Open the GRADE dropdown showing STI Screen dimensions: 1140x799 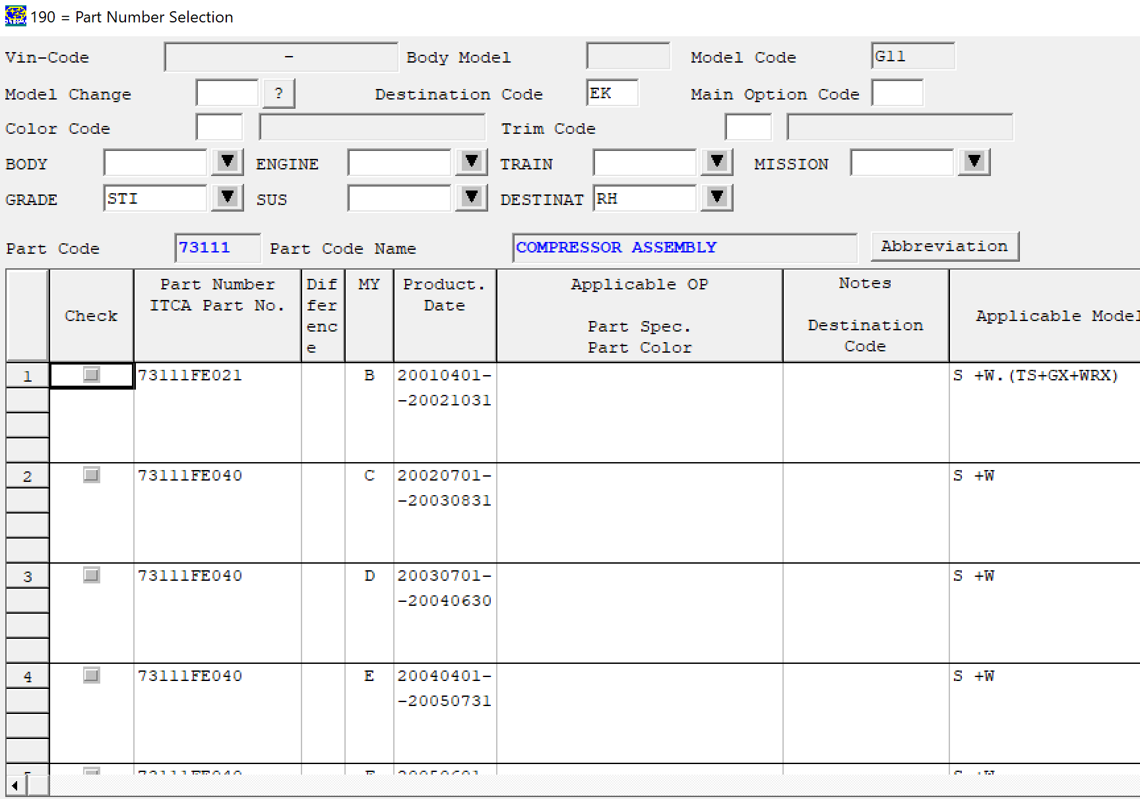click(228, 198)
